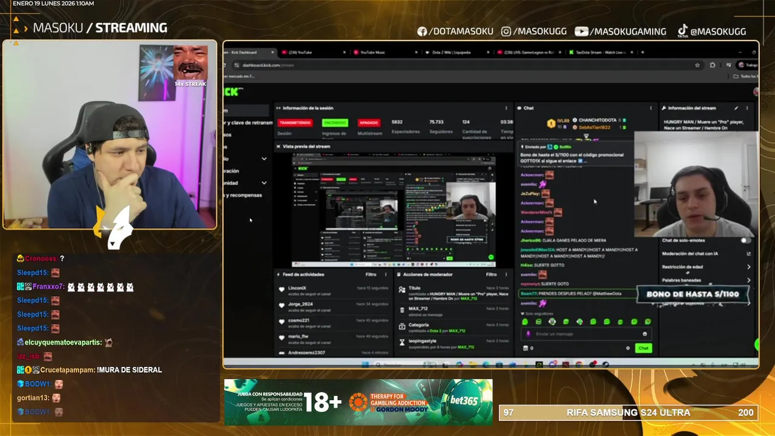
Task: Click pinned BotRix bonus message in chat
Action: [x=576, y=154]
